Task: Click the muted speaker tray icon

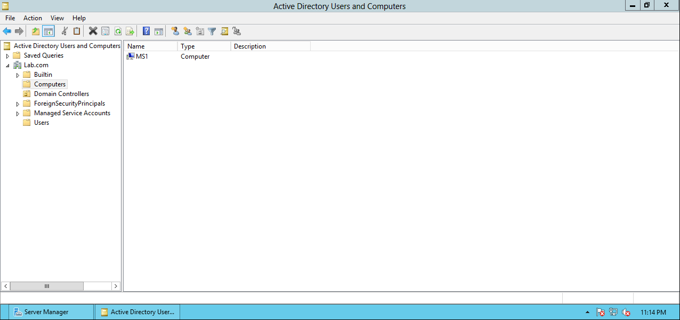Action: 626,313
